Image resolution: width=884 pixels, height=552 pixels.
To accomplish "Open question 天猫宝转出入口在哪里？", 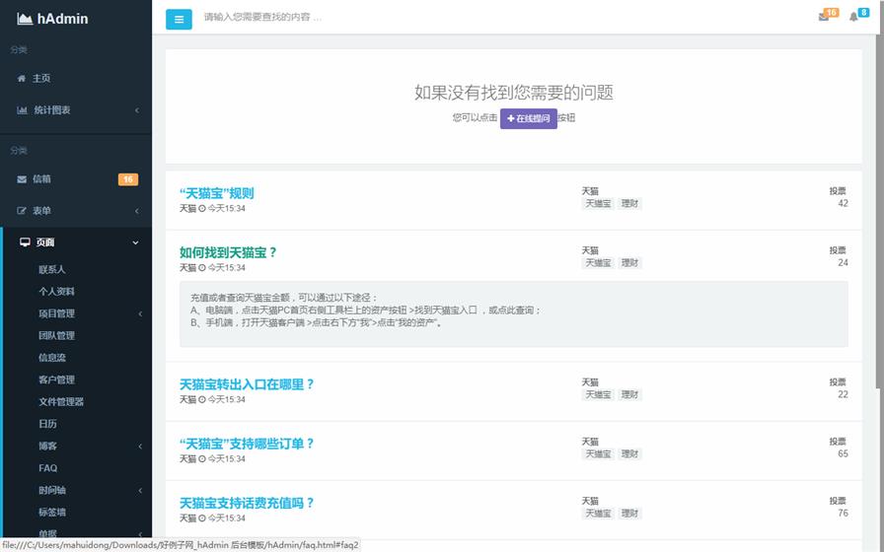I will (x=247, y=384).
